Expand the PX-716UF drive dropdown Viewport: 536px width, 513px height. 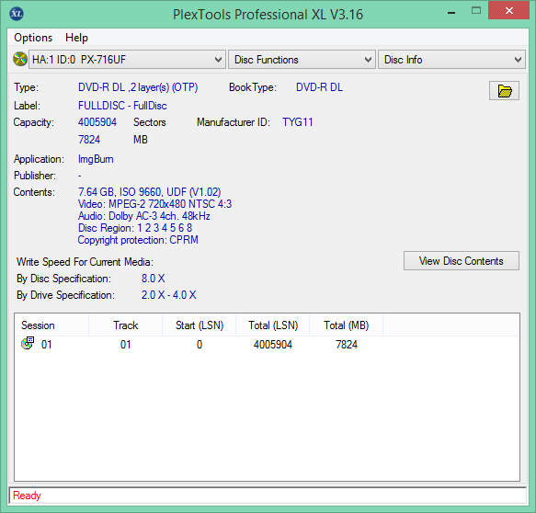[127, 60]
